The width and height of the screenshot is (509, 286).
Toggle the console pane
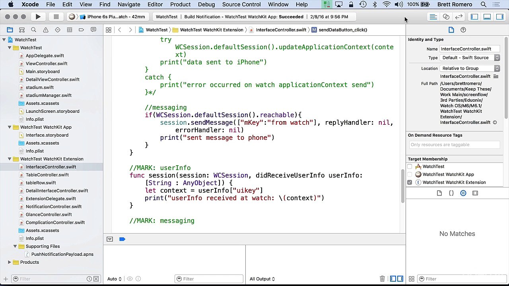(x=400, y=279)
